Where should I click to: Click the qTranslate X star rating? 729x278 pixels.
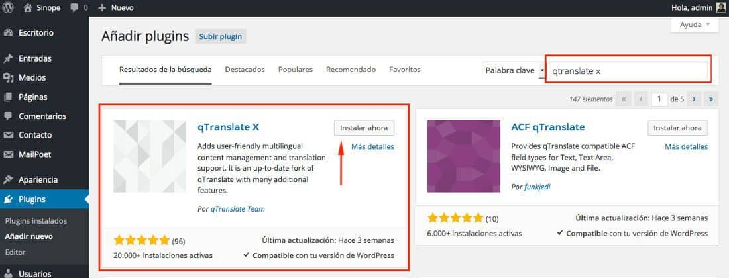[141, 240]
